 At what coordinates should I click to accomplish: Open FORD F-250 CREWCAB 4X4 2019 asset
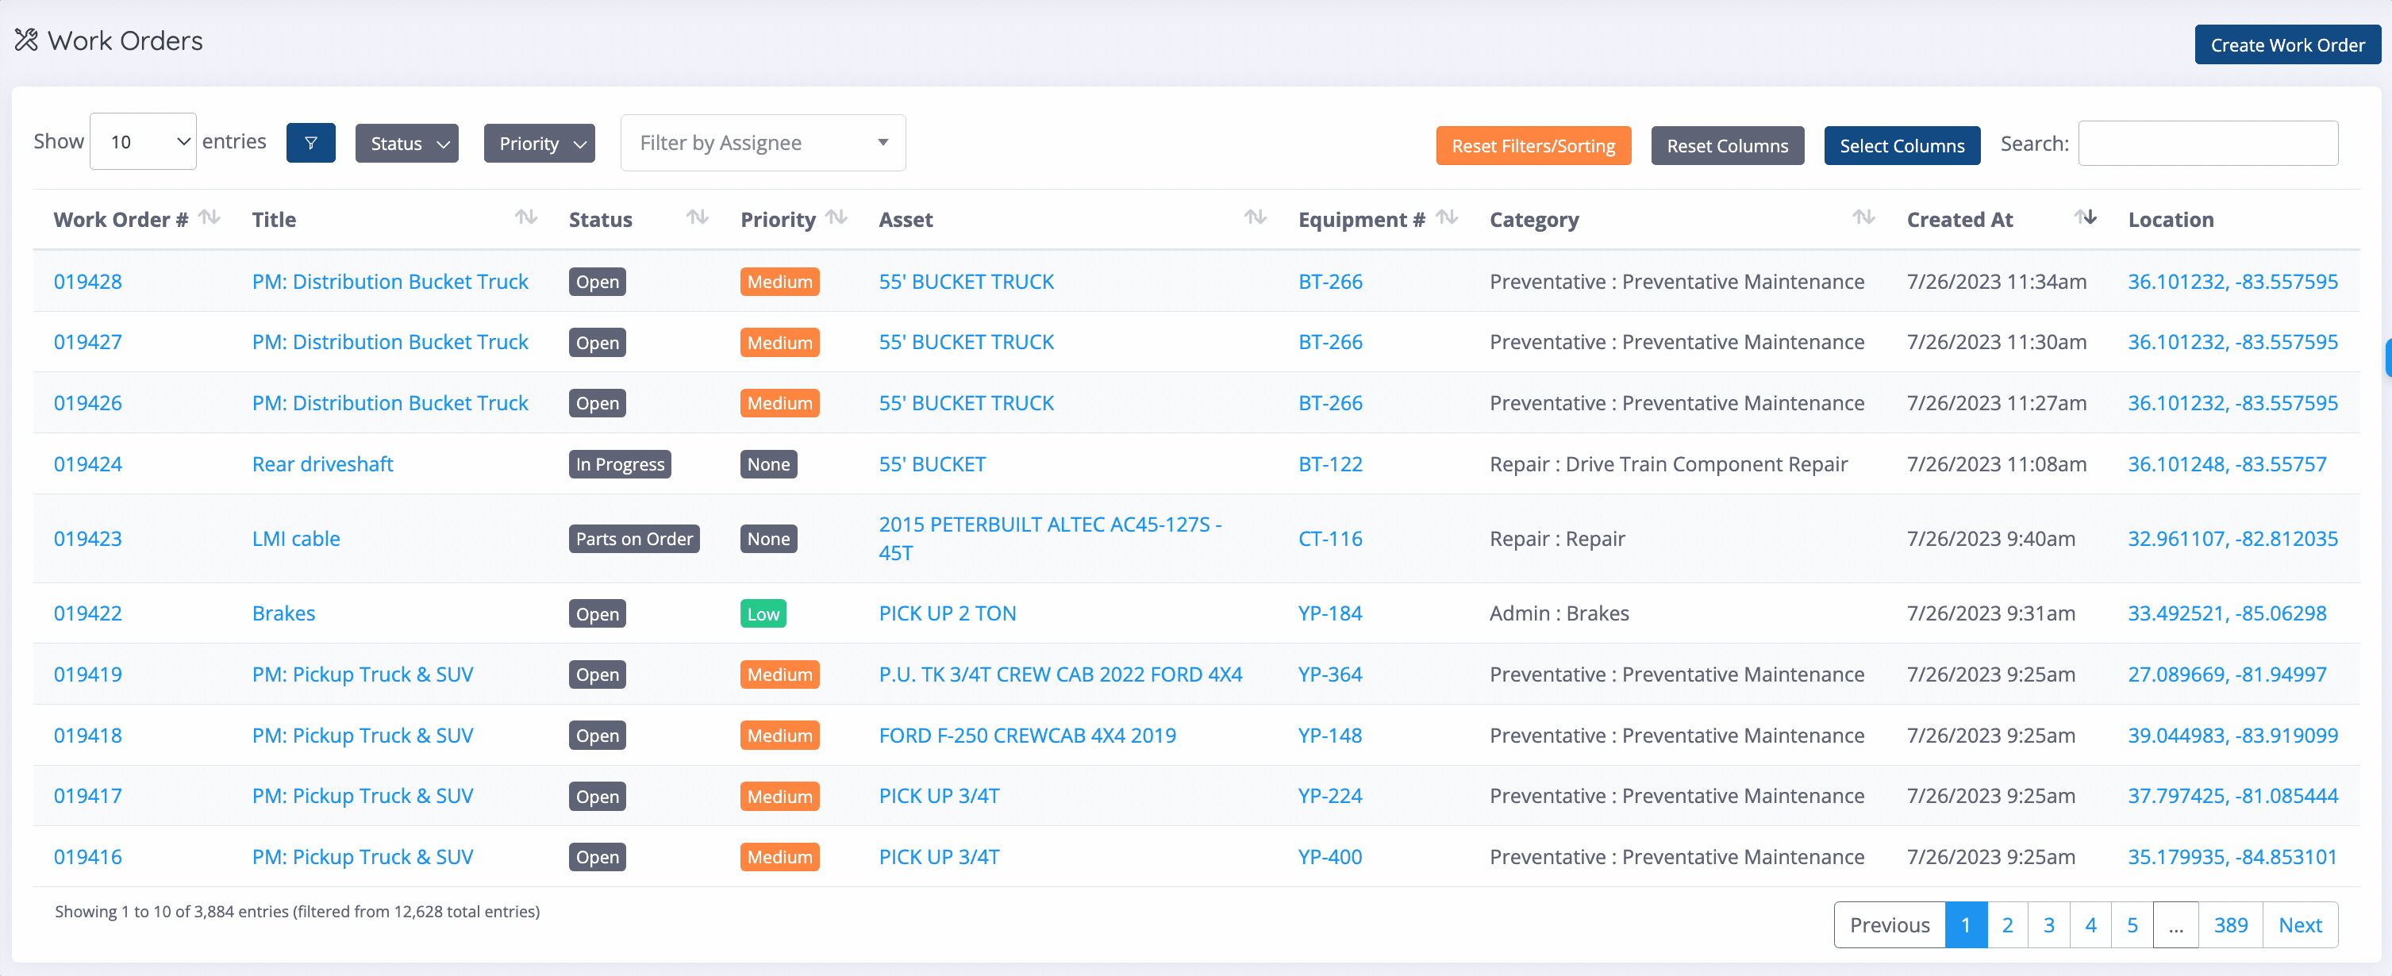tap(1027, 736)
